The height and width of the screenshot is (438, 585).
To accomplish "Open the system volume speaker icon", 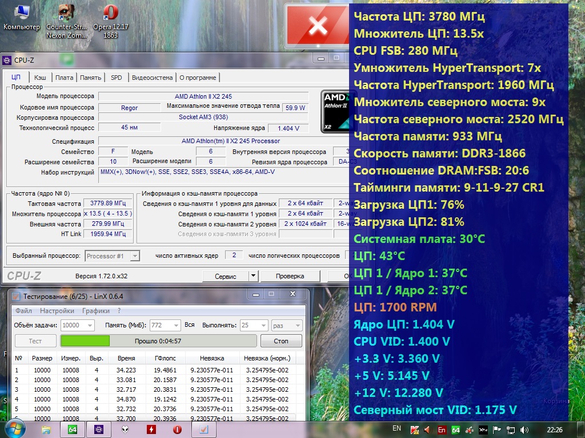I will point(524,430).
